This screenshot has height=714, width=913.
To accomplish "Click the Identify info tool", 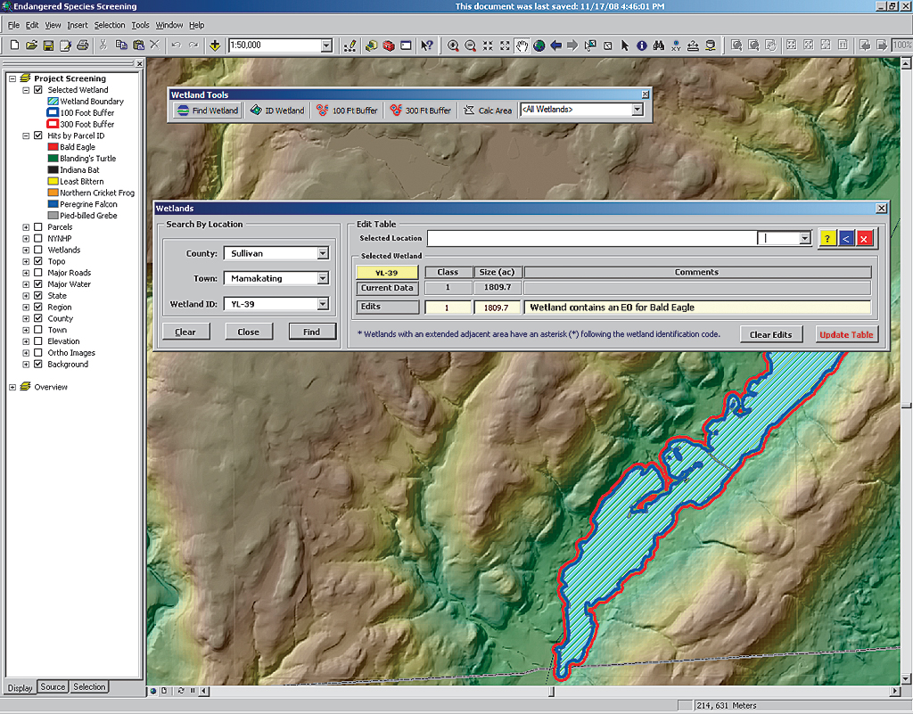I will point(641,45).
